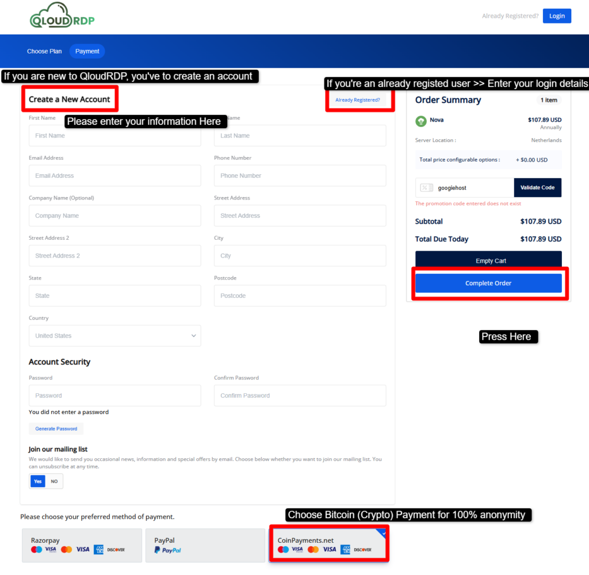Focus the Street Address 2 field
The height and width of the screenshot is (575, 589).
click(115, 256)
